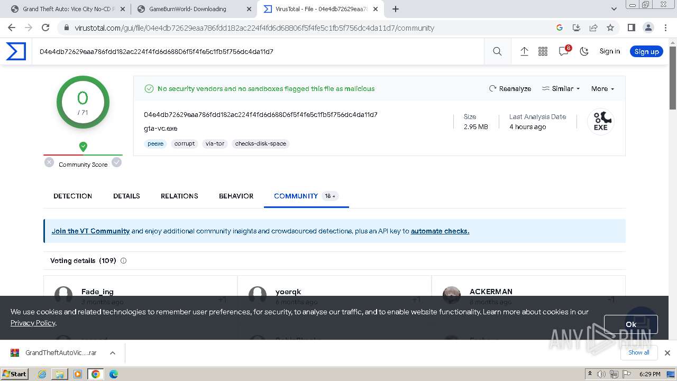Viewport: 677px width, 381px height.
Task: Open Chrome from taskbar
Action: (x=96, y=374)
